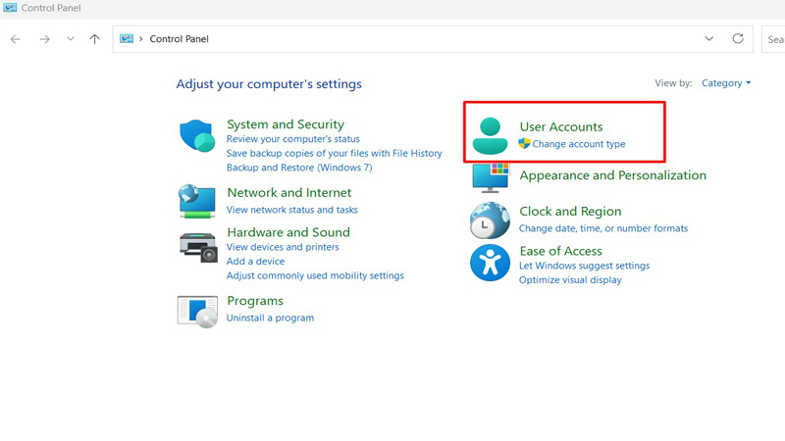This screenshot has width=785, height=441.
Task: Click View network status and tasks
Action: point(291,210)
